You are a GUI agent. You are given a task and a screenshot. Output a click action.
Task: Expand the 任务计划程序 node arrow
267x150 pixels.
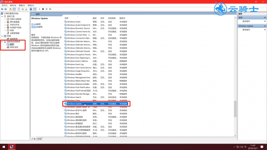(x=5, y=19)
